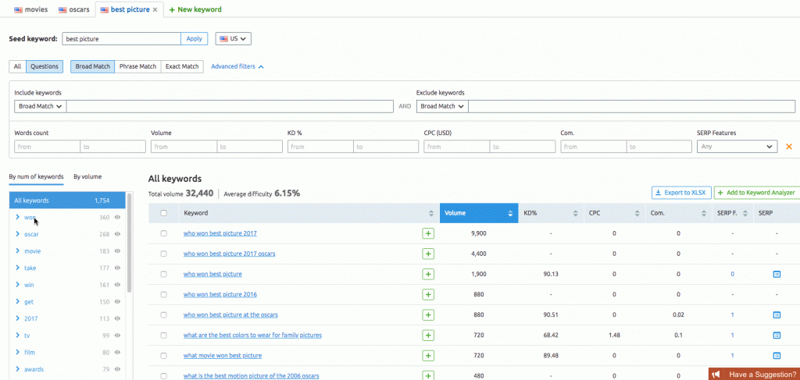Open 'who won best picture 2017' link
This screenshot has width=800, height=380.
point(220,233)
